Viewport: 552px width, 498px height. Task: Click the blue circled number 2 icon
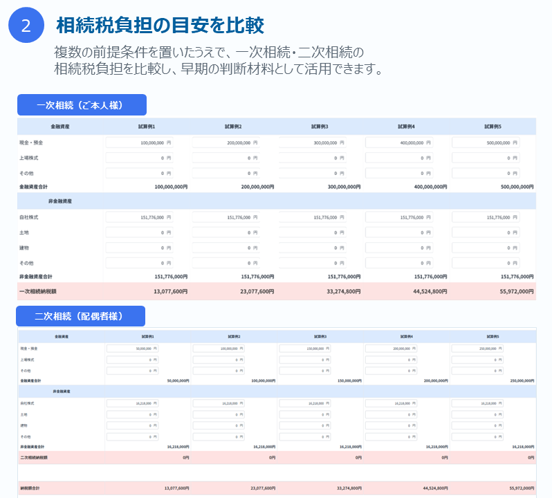point(26,26)
